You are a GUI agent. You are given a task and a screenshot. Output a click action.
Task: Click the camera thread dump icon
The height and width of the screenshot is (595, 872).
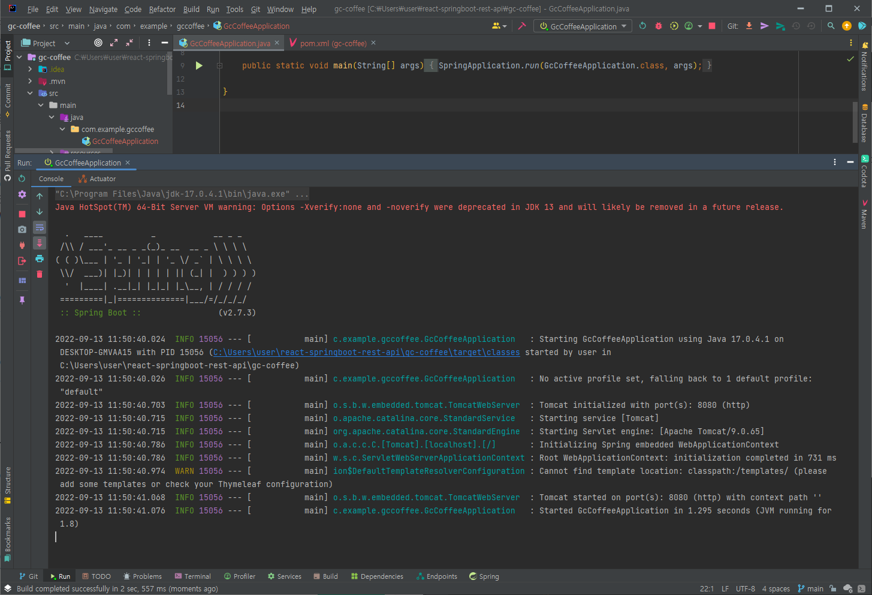click(22, 229)
